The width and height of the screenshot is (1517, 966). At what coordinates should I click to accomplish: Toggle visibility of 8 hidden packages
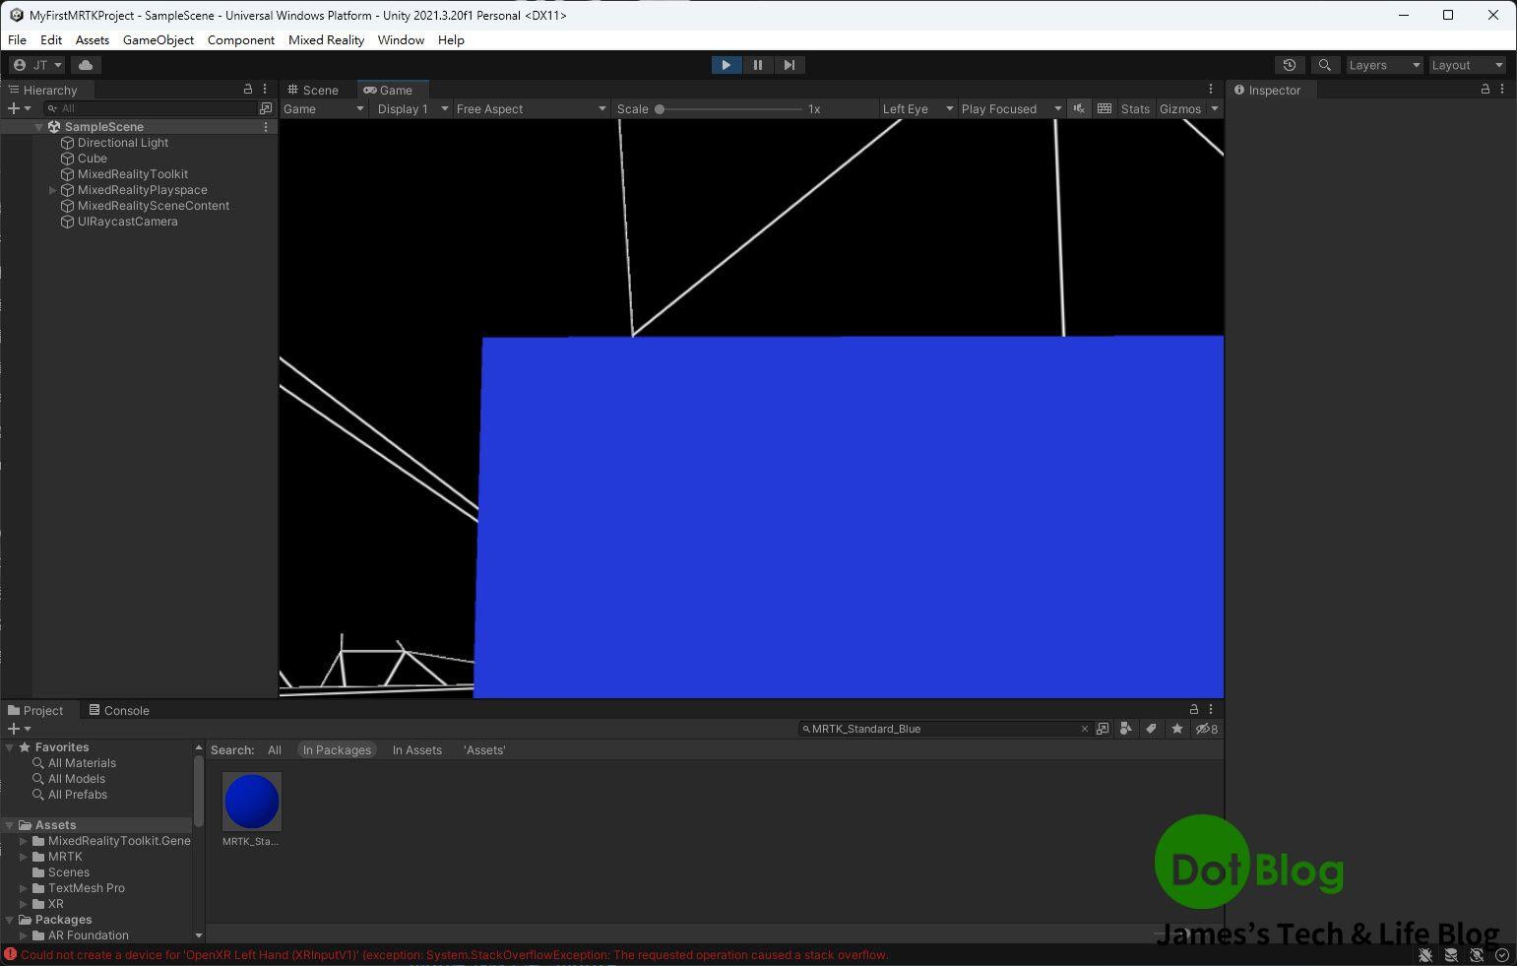[x=1207, y=729]
